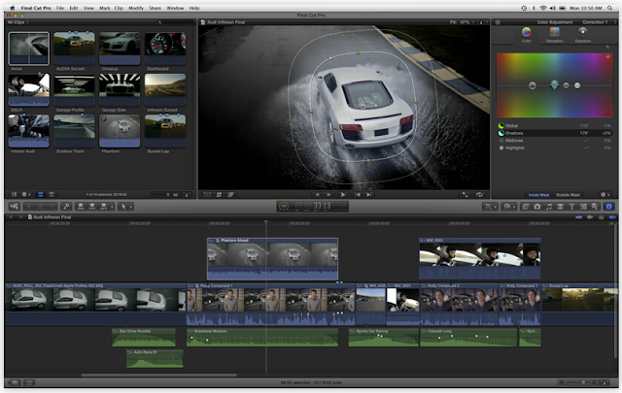Select the Dashboard clip thumbnail

165,49
